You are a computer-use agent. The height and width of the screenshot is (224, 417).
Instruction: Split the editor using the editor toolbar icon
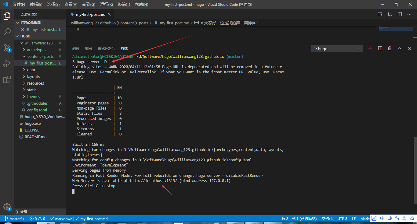coord(400,14)
